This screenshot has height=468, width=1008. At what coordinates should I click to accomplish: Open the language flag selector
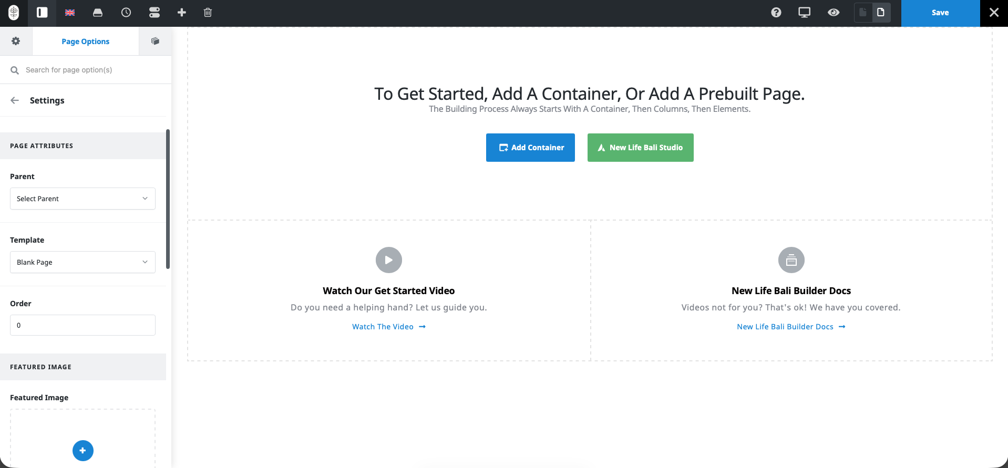70,13
